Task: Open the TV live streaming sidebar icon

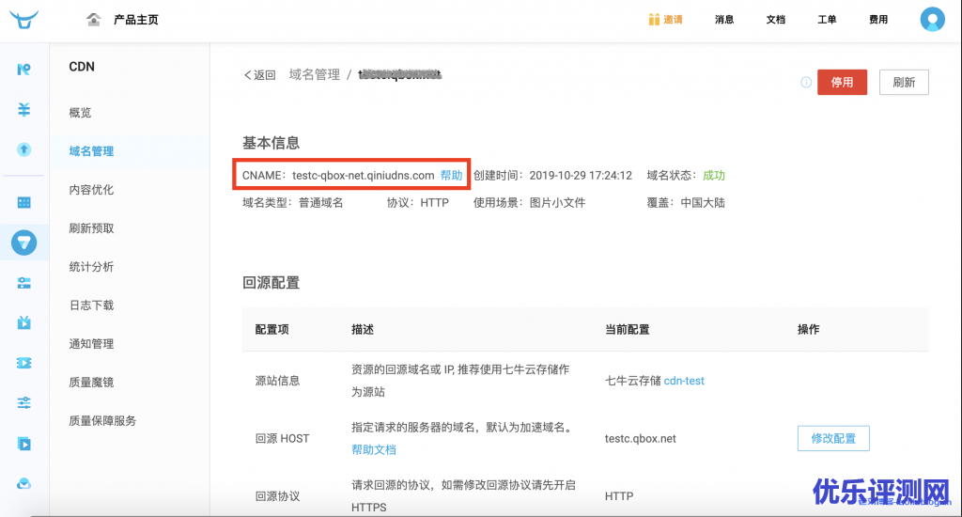Action: 23,322
